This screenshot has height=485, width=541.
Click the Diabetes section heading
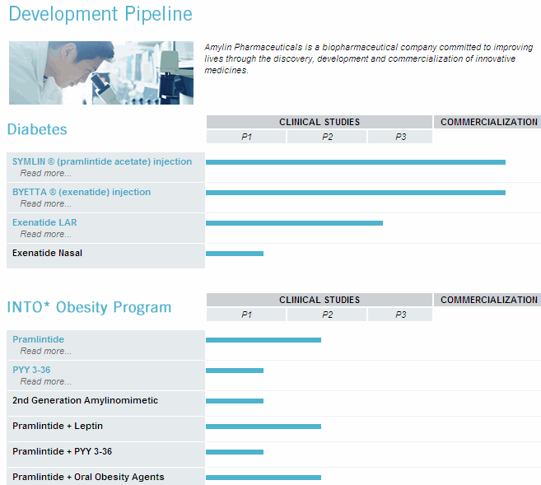pyautogui.click(x=37, y=129)
